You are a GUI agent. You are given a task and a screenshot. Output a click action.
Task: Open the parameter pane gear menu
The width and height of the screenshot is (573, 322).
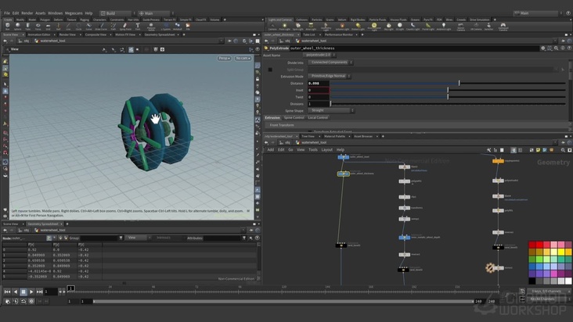[543, 48]
